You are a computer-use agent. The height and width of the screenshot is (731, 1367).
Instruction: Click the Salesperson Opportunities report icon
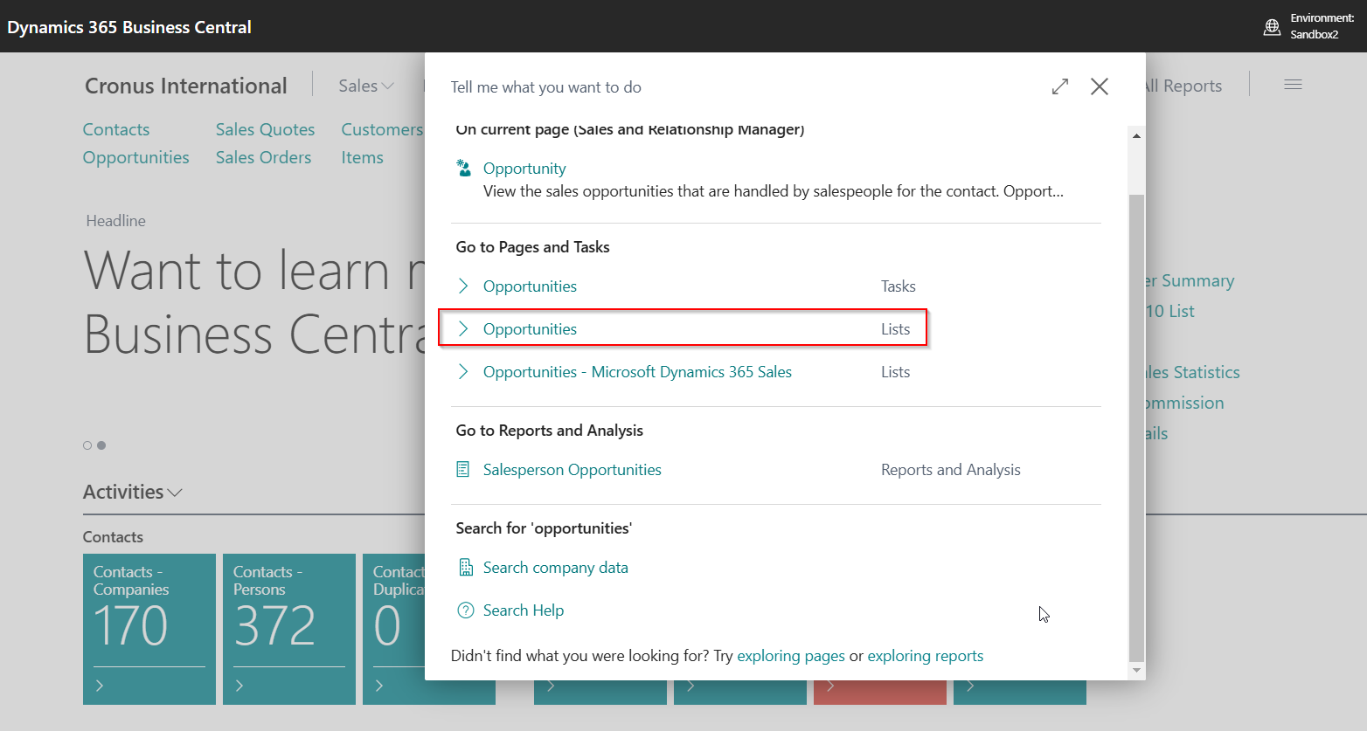click(463, 470)
